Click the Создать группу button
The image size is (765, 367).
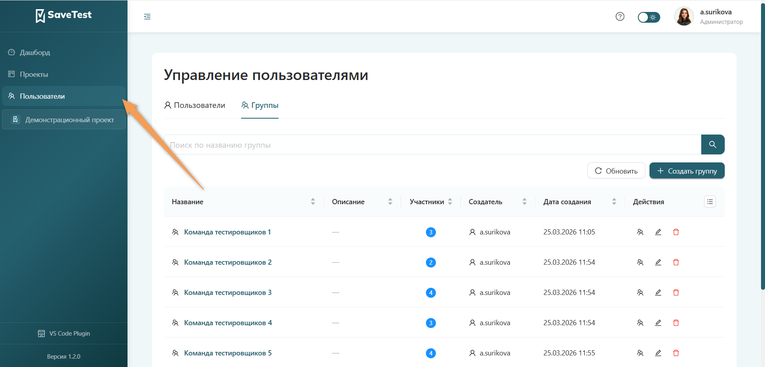click(x=687, y=170)
